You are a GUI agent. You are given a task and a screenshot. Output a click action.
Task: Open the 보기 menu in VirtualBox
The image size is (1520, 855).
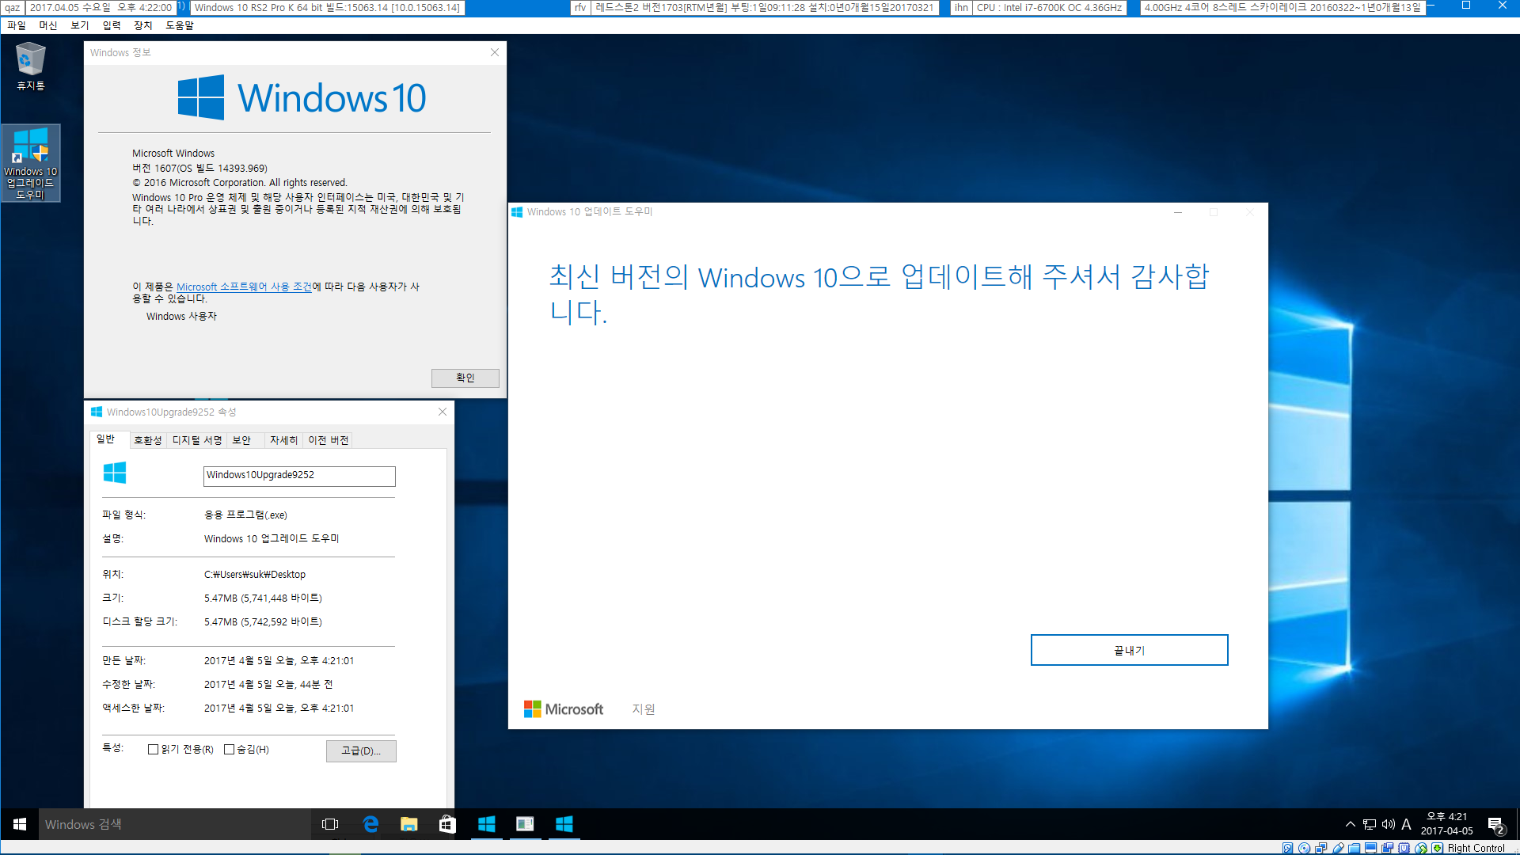point(80,25)
